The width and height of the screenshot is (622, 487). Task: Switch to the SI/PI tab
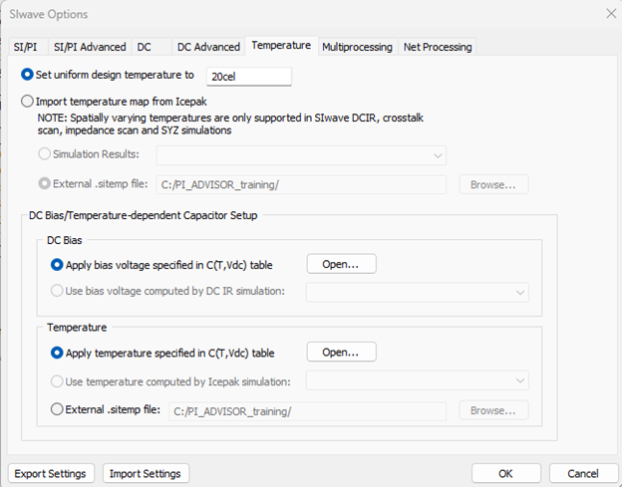[x=25, y=47]
